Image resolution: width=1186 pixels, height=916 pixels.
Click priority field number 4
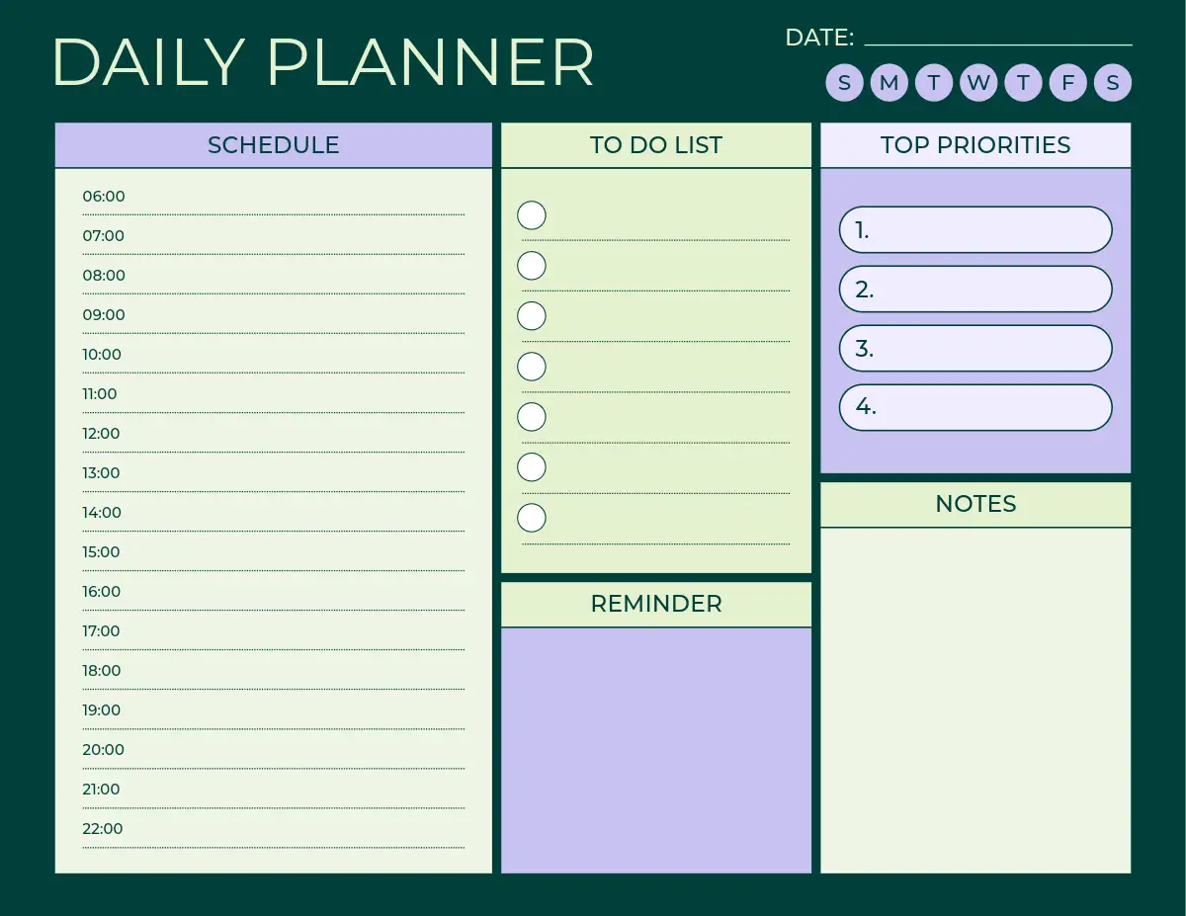coord(975,407)
